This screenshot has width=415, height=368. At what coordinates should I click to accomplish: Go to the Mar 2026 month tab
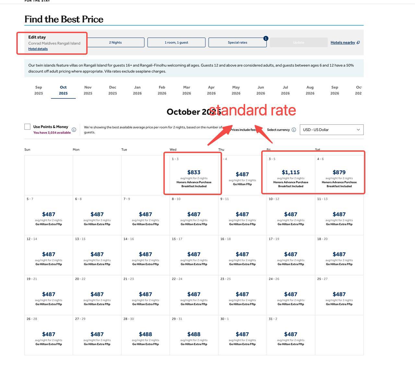tap(187, 90)
